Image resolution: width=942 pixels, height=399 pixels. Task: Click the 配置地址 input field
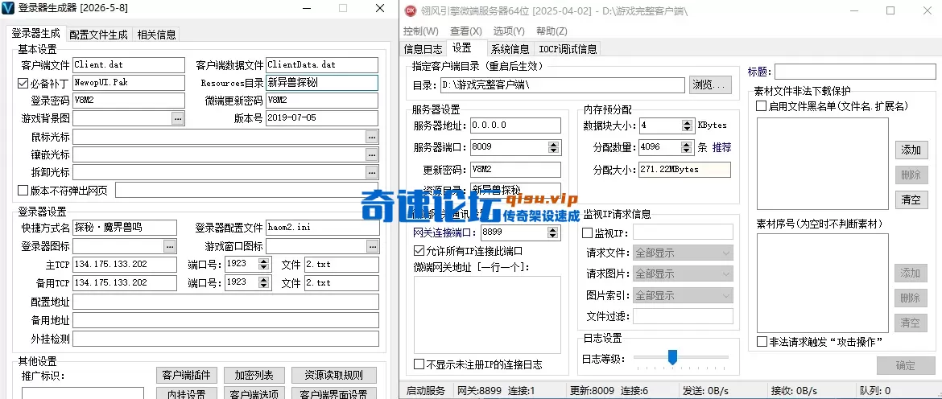(x=226, y=302)
